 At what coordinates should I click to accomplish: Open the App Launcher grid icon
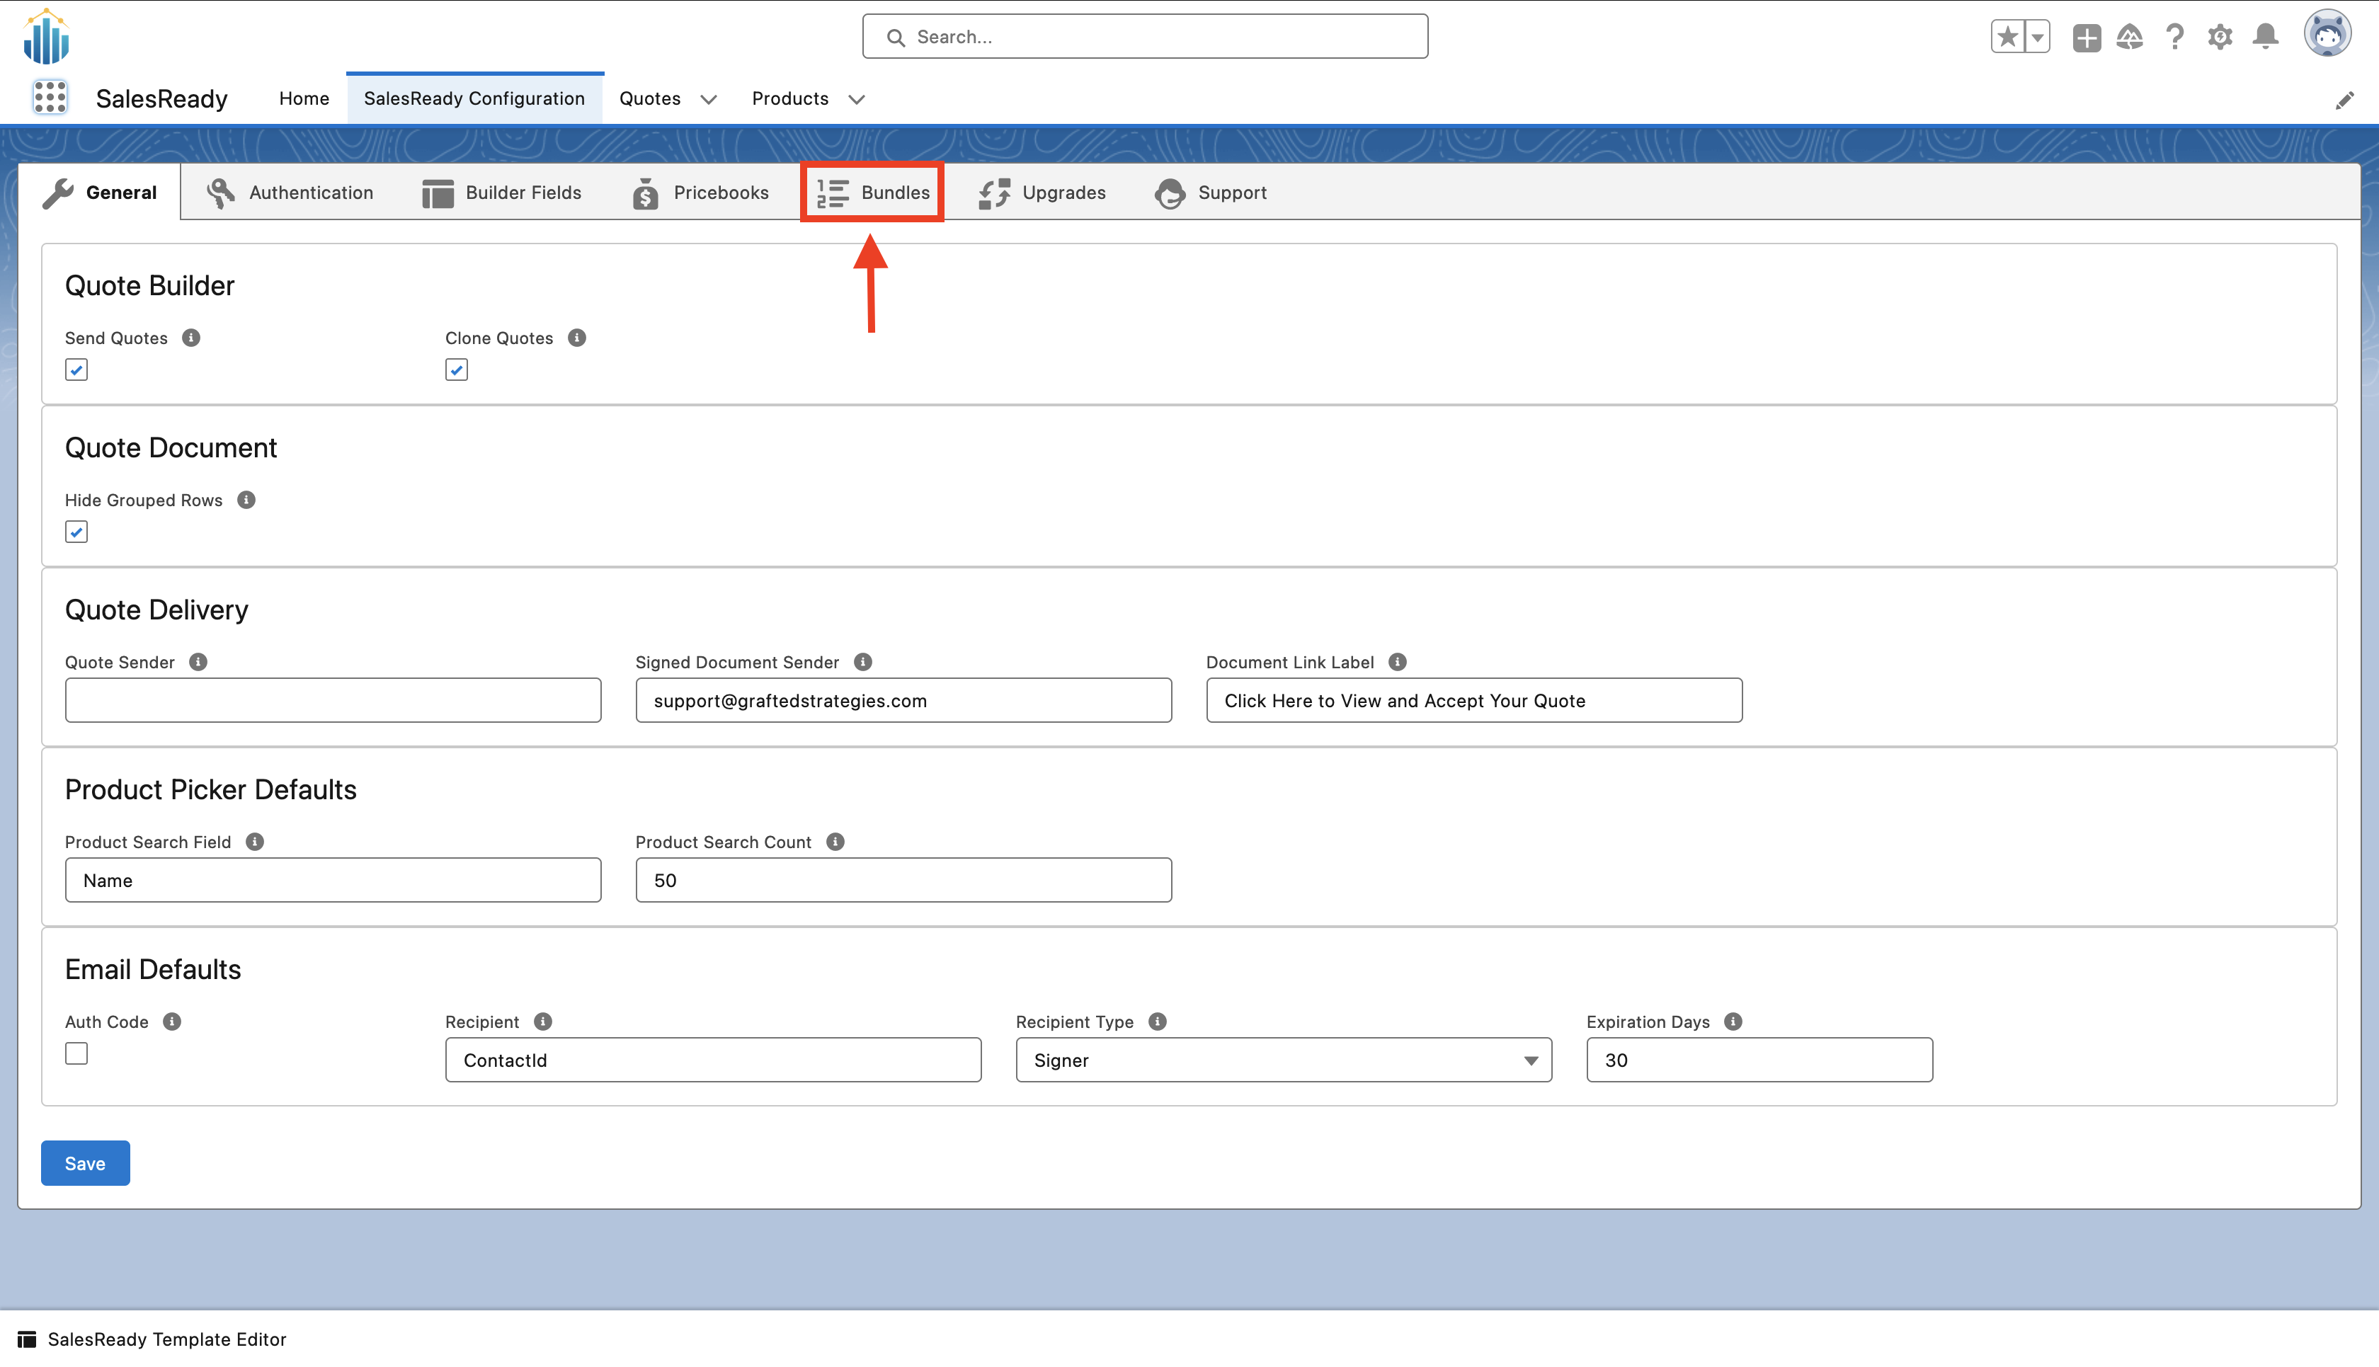(x=50, y=98)
